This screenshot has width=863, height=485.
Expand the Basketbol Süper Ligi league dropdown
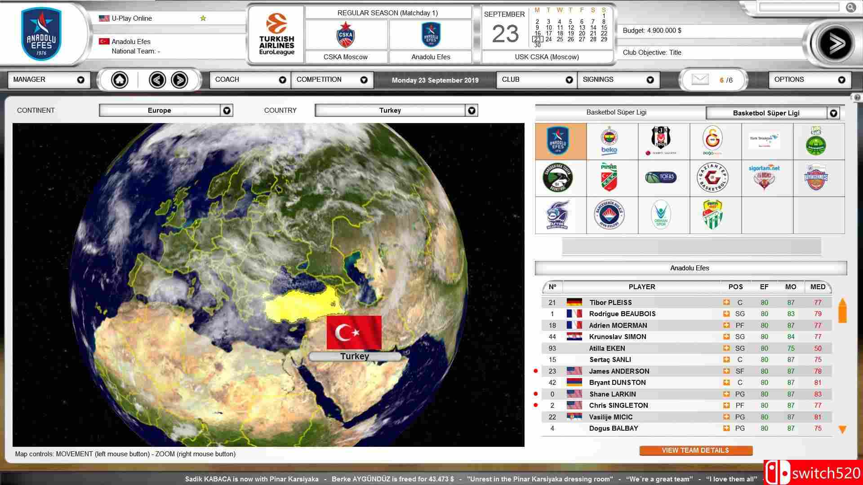point(833,113)
